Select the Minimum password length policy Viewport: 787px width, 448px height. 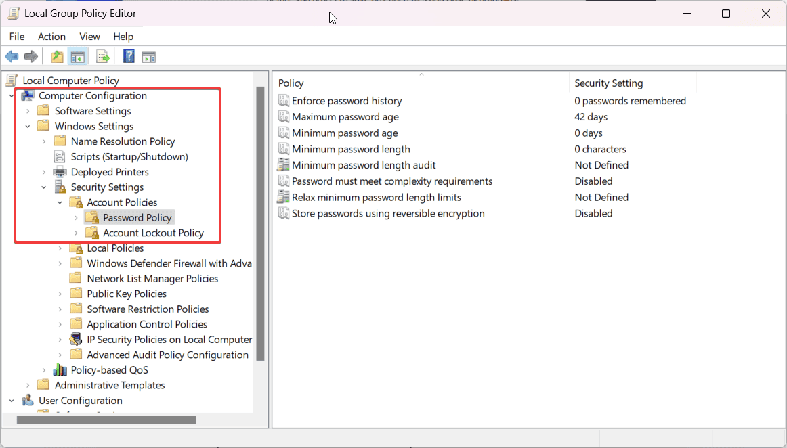coord(351,149)
